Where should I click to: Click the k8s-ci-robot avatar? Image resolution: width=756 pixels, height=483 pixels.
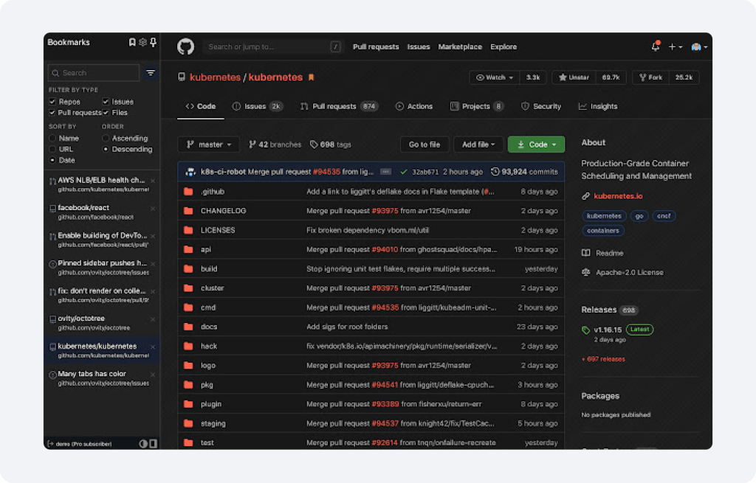tap(190, 171)
